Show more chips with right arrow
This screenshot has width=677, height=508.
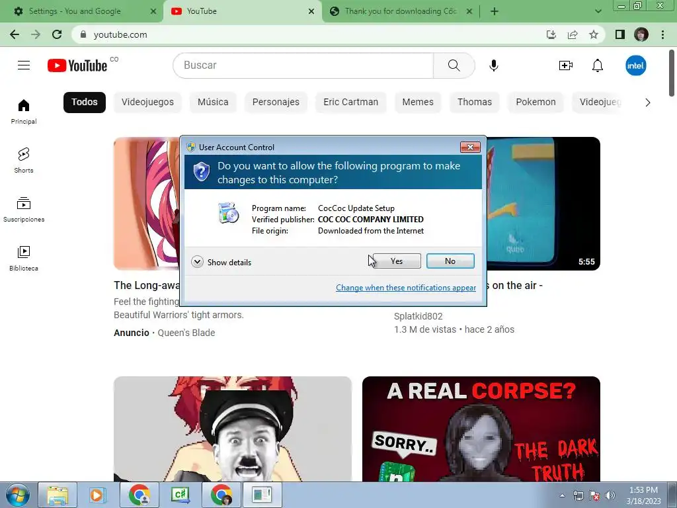coord(648,103)
